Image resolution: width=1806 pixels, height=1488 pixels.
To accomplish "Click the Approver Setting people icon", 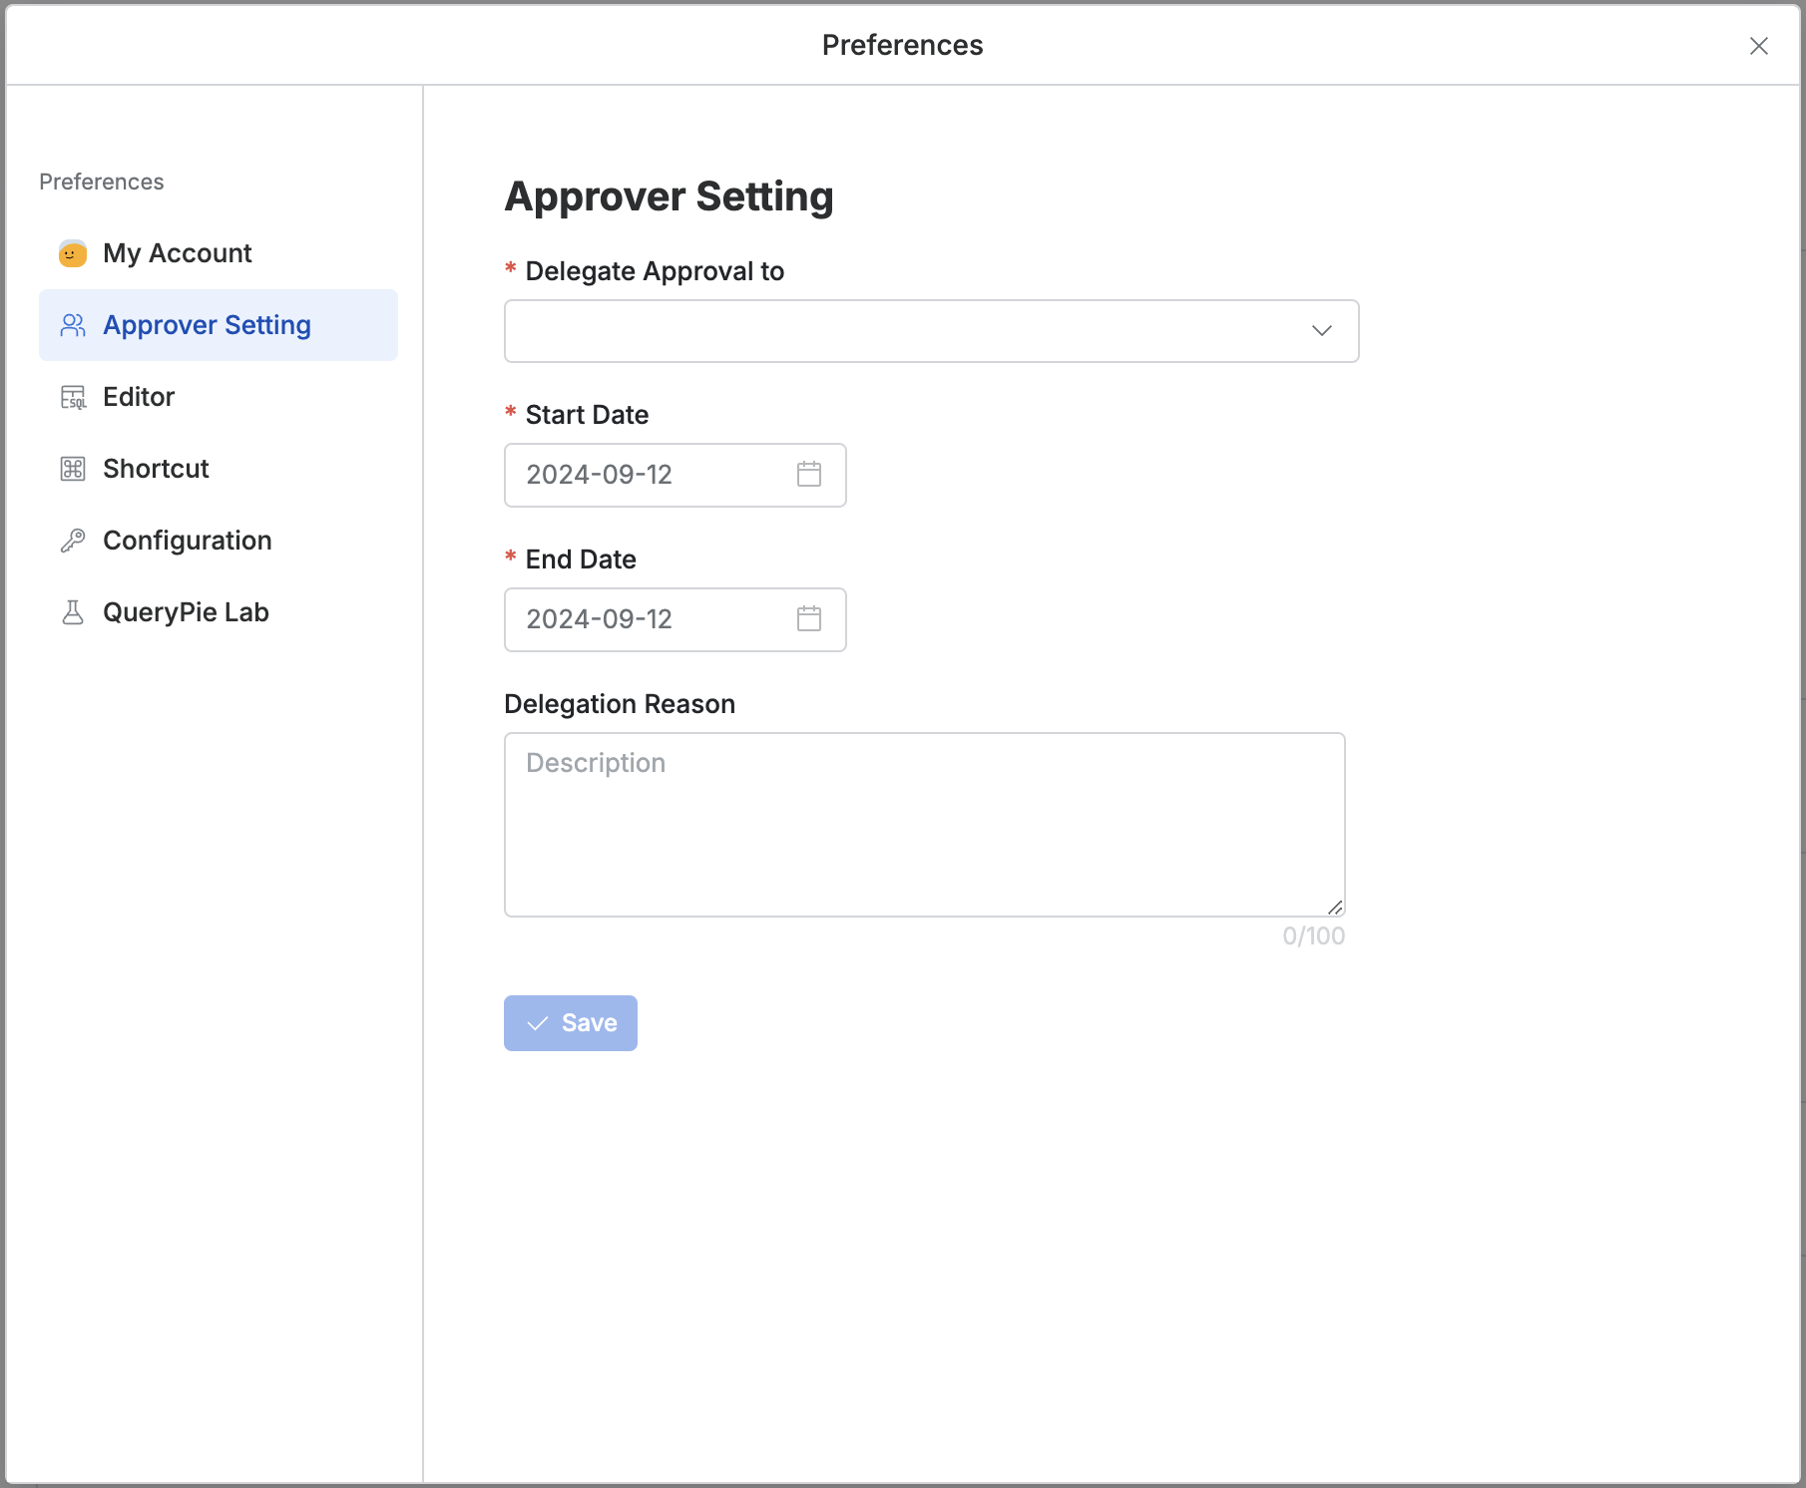I will 73,326.
